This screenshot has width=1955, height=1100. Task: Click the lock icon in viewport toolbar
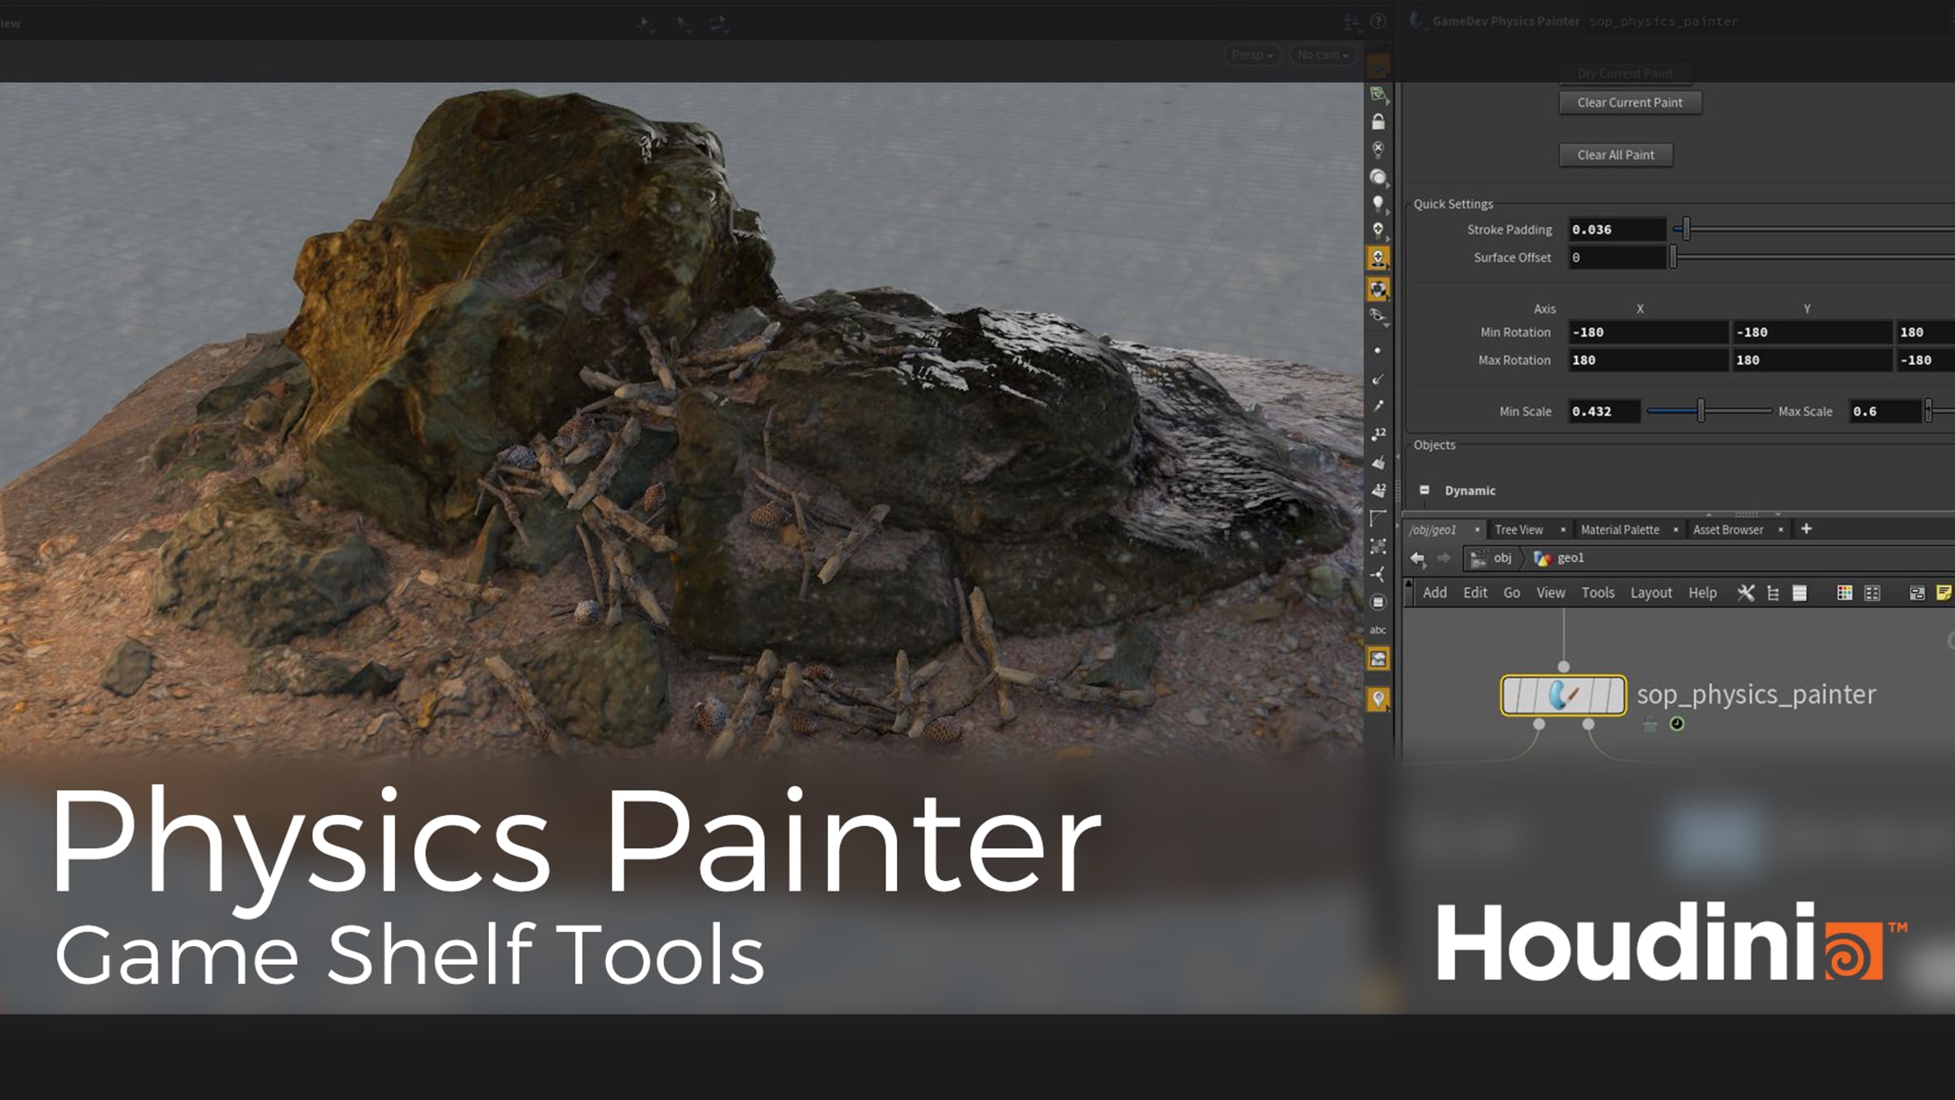[1377, 122]
